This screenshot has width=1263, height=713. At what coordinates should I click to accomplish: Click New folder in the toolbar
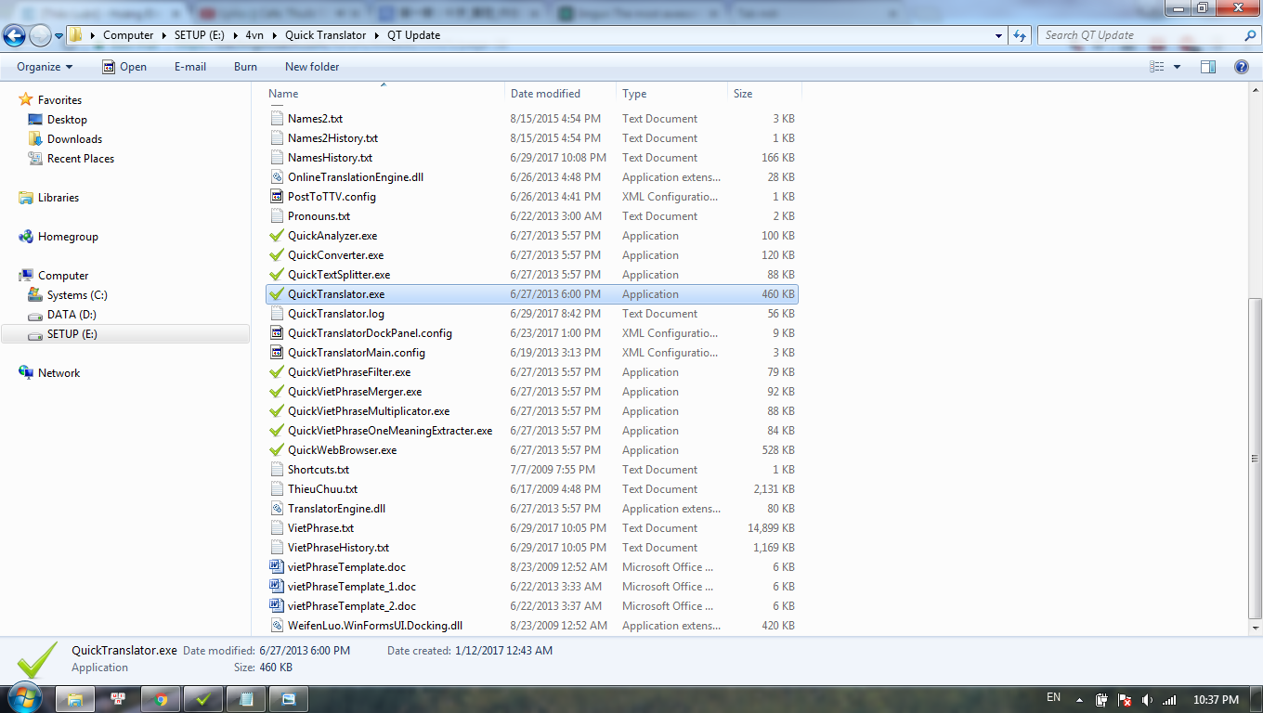[312, 67]
